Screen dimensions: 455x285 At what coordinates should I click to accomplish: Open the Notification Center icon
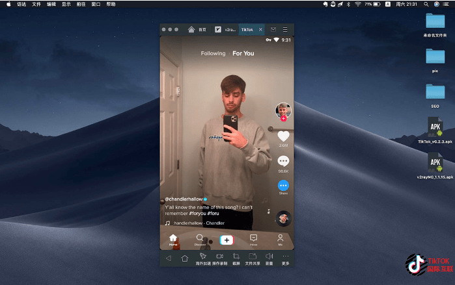446,4
